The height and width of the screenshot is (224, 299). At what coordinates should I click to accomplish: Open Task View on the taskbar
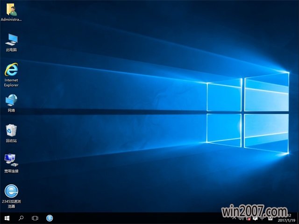coord(35,218)
